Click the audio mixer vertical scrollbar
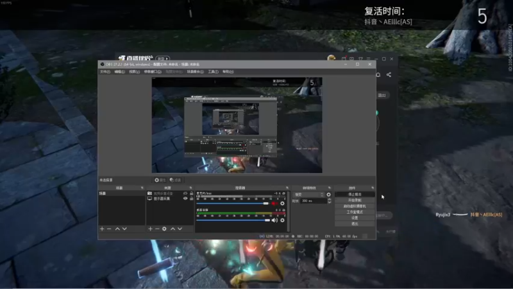The width and height of the screenshot is (513, 289). click(x=288, y=211)
